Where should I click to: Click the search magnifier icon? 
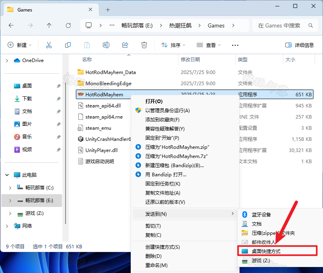coord(310,25)
